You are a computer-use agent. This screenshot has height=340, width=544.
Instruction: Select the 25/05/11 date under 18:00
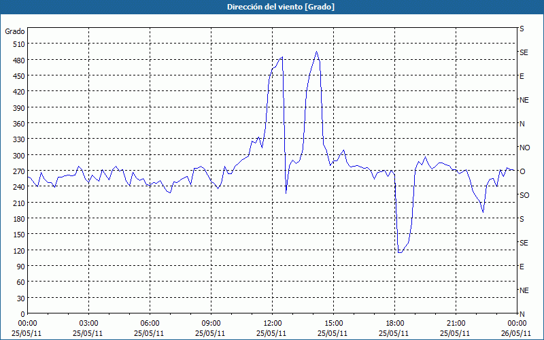(394, 333)
